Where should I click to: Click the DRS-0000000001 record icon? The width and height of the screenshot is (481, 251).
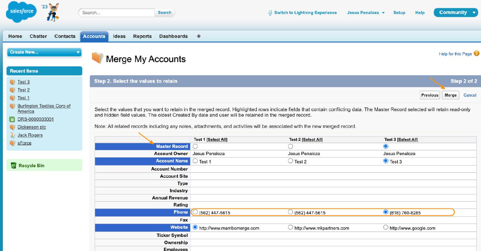click(x=12, y=119)
